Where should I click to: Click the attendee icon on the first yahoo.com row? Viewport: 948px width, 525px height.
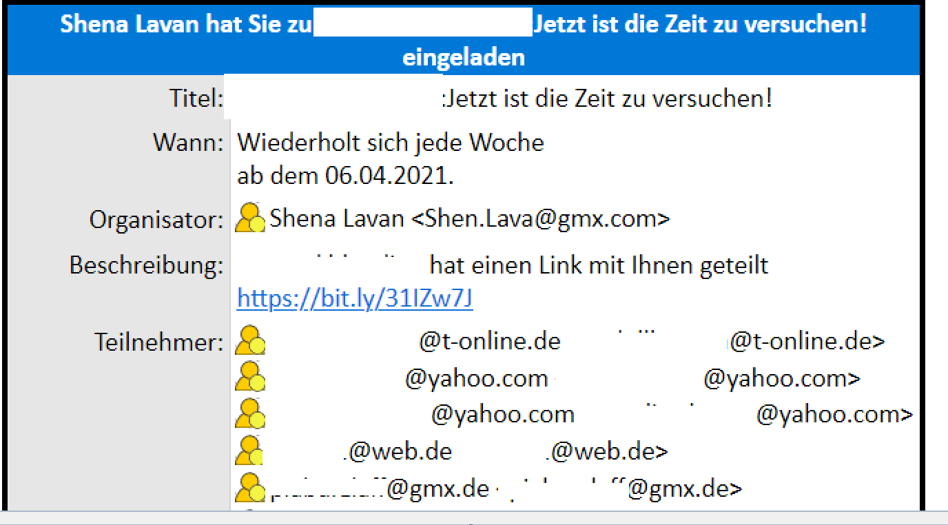click(x=250, y=378)
